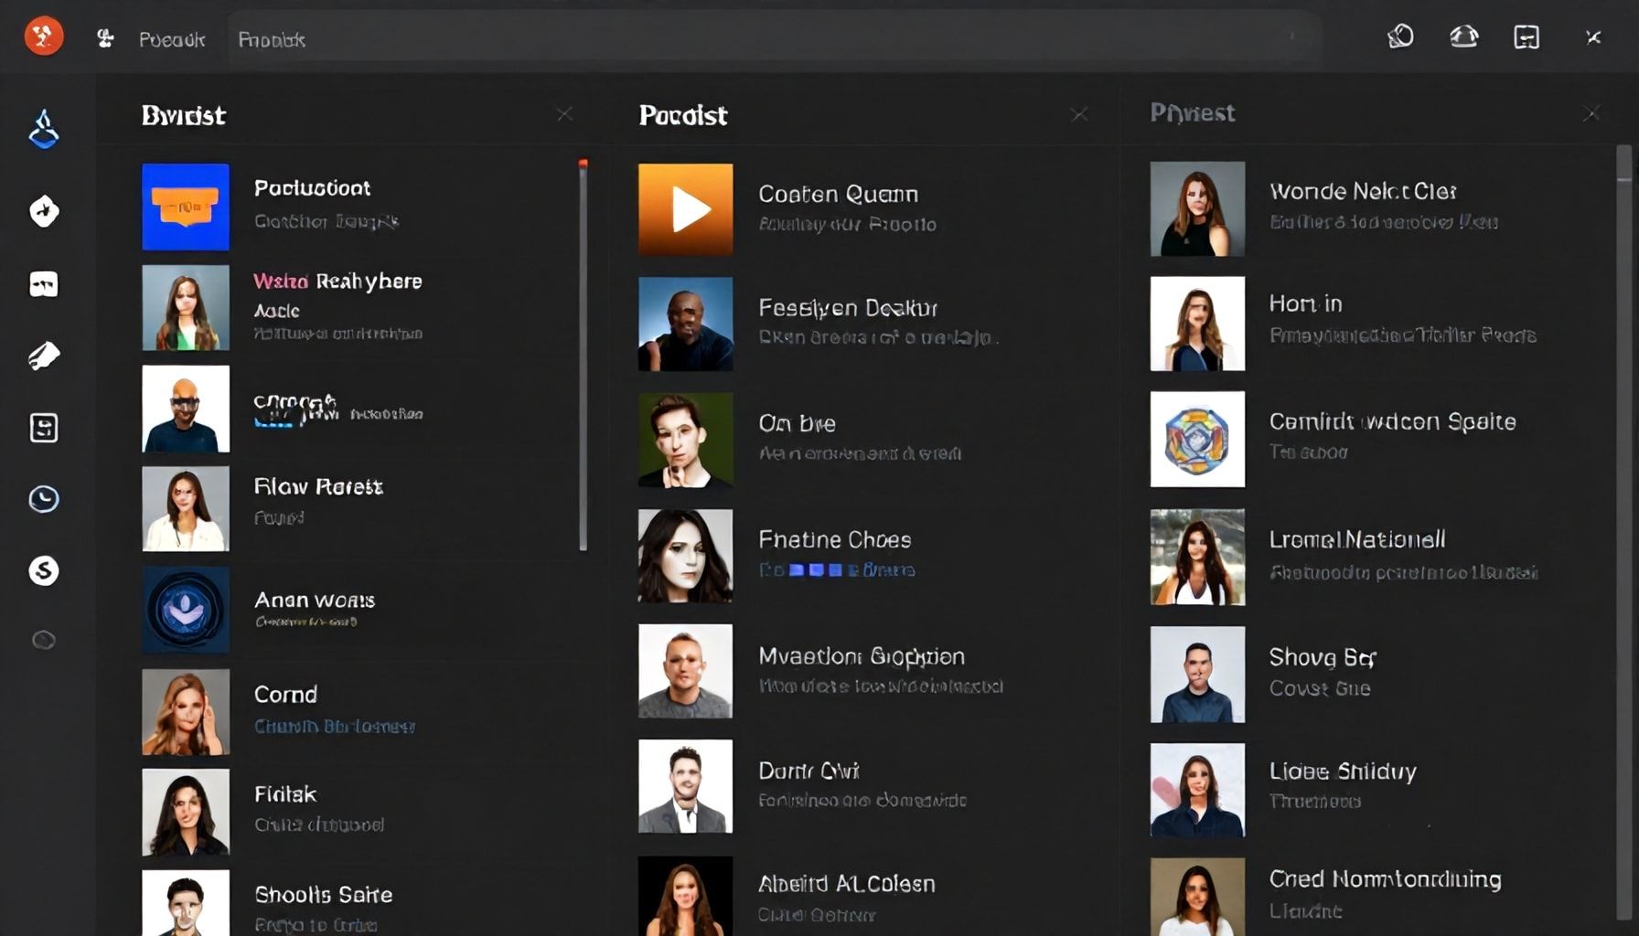The height and width of the screenshot is (936, 1639).
Task: Open the Camirdt wdcon Spaite thumbnail
Action: click(x=1197, y=440)
